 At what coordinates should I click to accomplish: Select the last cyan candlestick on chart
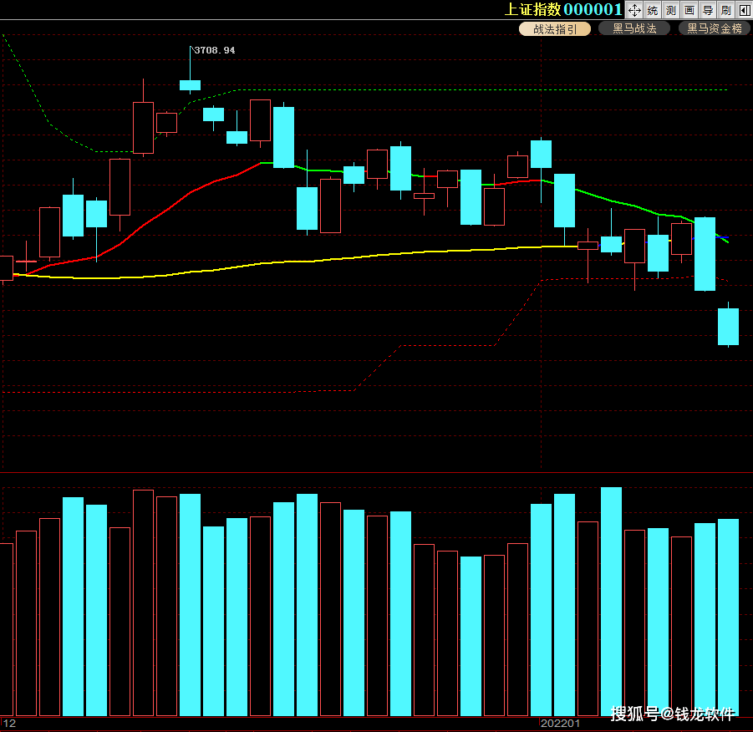[728, 327]
